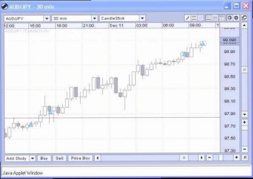The width and height of the screenshot is (253, 179).
Task: Click vertical scrollbar up arrow
Action: [245, 25]
